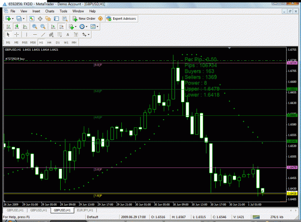Toggle Chart Shift button
Viewport: 301px width, 222px height.
(62, 27)
